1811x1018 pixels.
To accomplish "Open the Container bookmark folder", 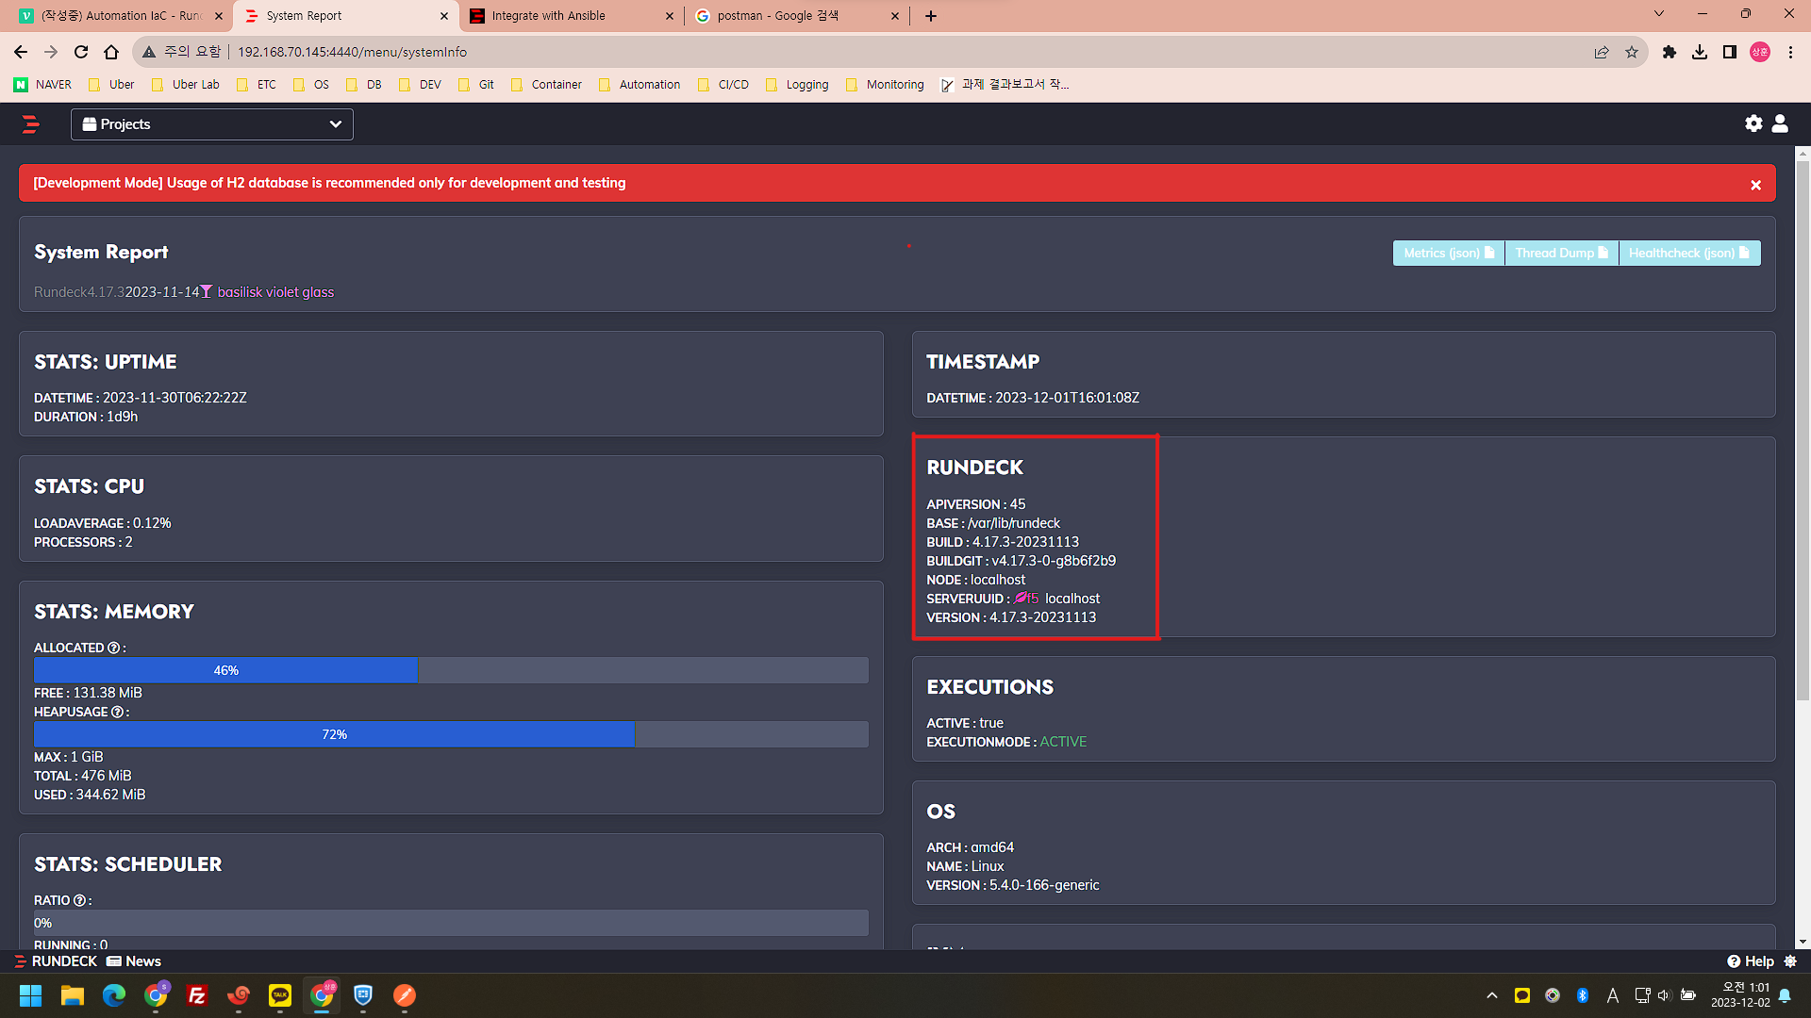I will (x=546, y=85).
